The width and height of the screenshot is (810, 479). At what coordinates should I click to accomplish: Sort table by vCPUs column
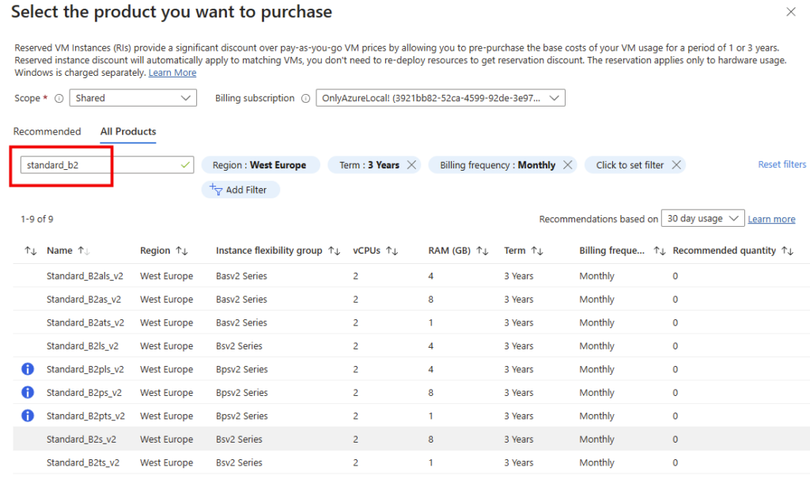392,251
